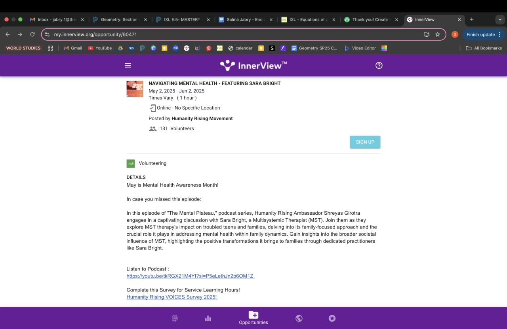The height and width of the screenshot is (329, 507).
Task: Click the 131 Volunteers people icon
Action: (x=152, y=129)
